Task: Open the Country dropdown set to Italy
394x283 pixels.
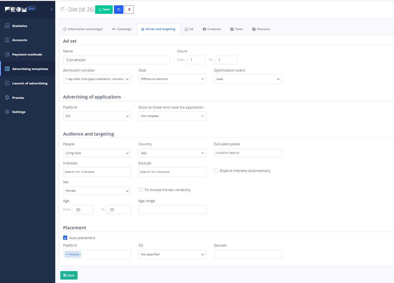Action: tap(172, 153)
